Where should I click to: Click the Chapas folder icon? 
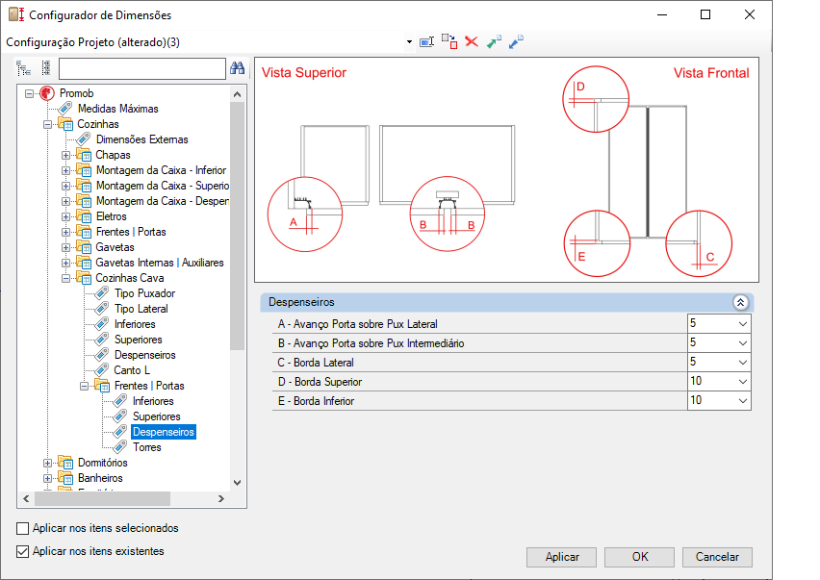pos(84,155)
